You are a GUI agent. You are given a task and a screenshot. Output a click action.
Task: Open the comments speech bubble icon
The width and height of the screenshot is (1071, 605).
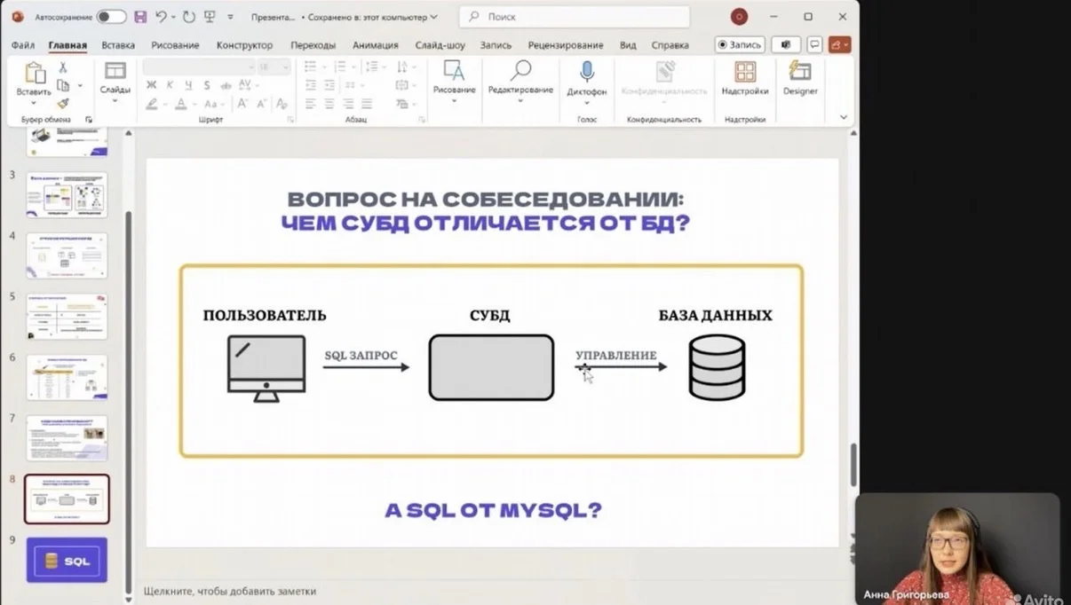[x=814, y=44]
